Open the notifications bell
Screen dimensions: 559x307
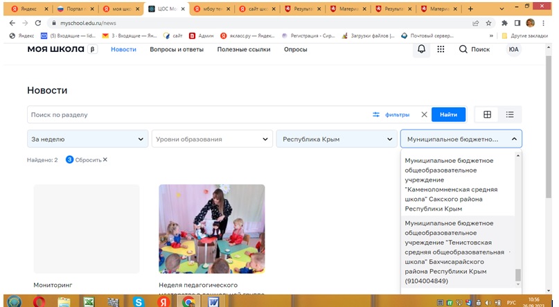(421, 49)
